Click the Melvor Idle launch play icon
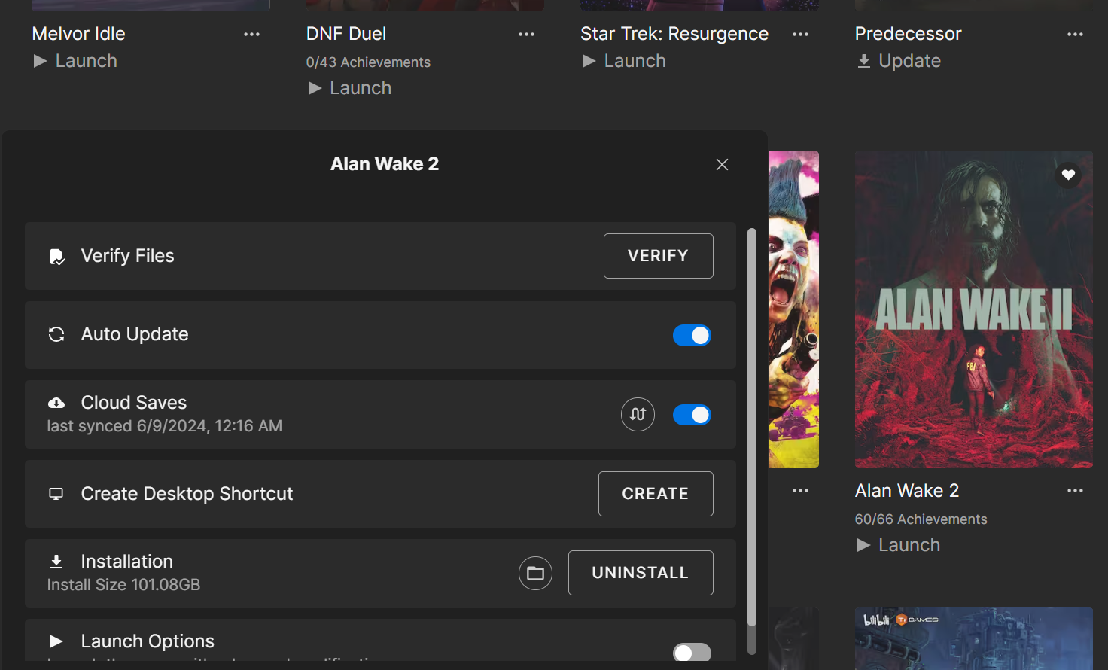 point(41,61)
